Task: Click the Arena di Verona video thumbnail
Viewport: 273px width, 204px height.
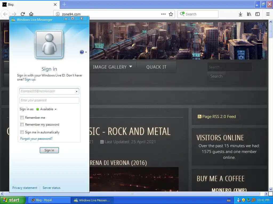Action: [x=134, y=179]
